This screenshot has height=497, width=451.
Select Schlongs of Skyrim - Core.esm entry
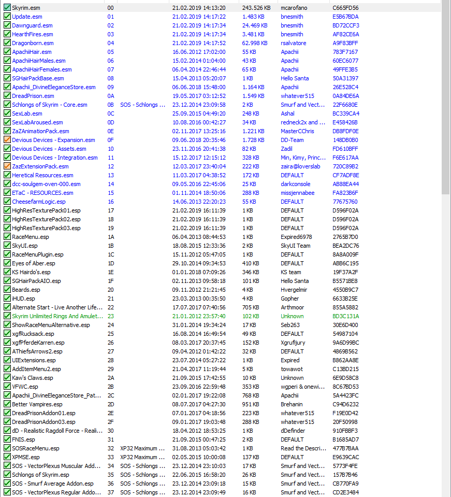click(50, 105)
